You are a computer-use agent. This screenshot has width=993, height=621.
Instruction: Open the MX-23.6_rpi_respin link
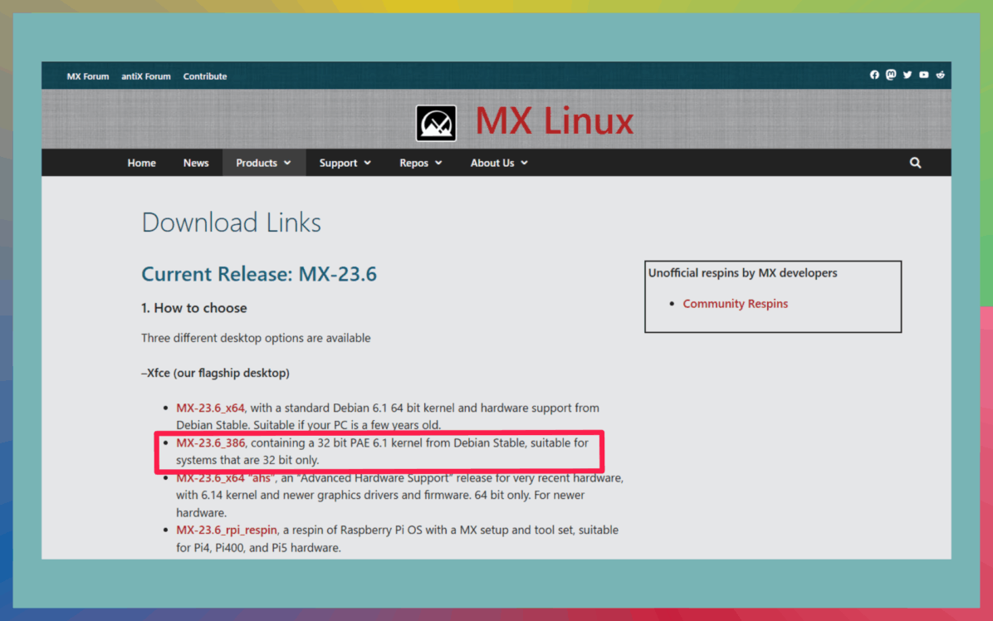tap(227, 529)
